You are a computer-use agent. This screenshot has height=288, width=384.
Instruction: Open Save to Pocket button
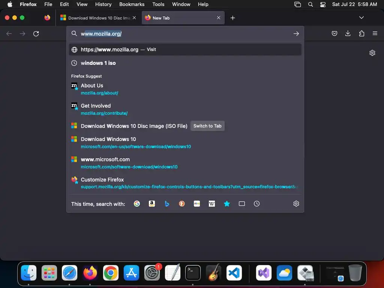pyautogui.click(x=334, y=33)
